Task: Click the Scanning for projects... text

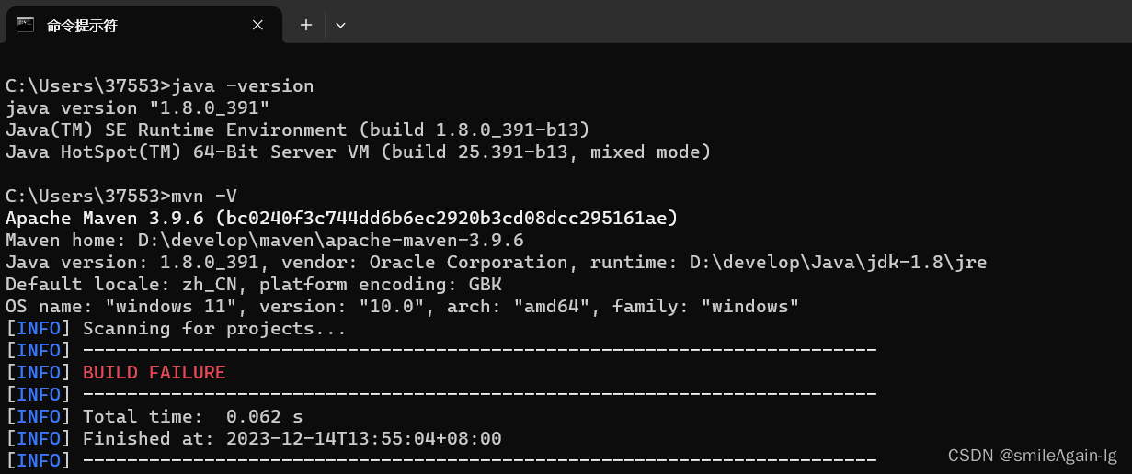Action: click(x=214, y=329)
